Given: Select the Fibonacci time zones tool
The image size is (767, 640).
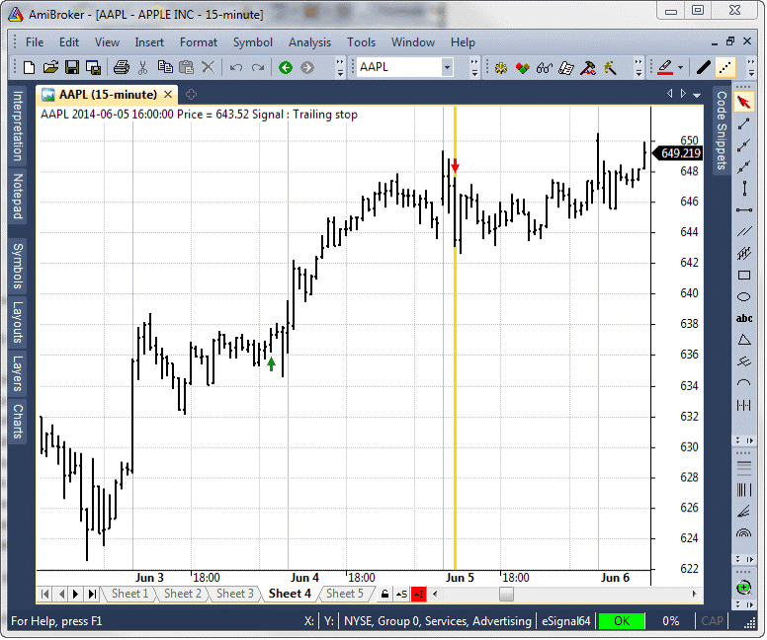Looking at the screenshot, I should click(x=744, y=490).
